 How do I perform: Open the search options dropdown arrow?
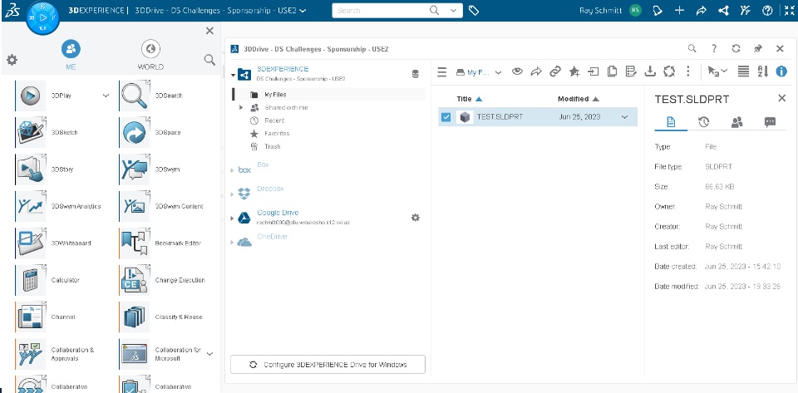(454, 10)
